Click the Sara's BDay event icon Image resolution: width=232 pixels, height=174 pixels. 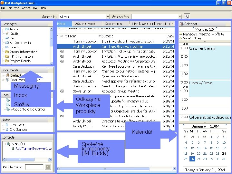pos(180,38)
